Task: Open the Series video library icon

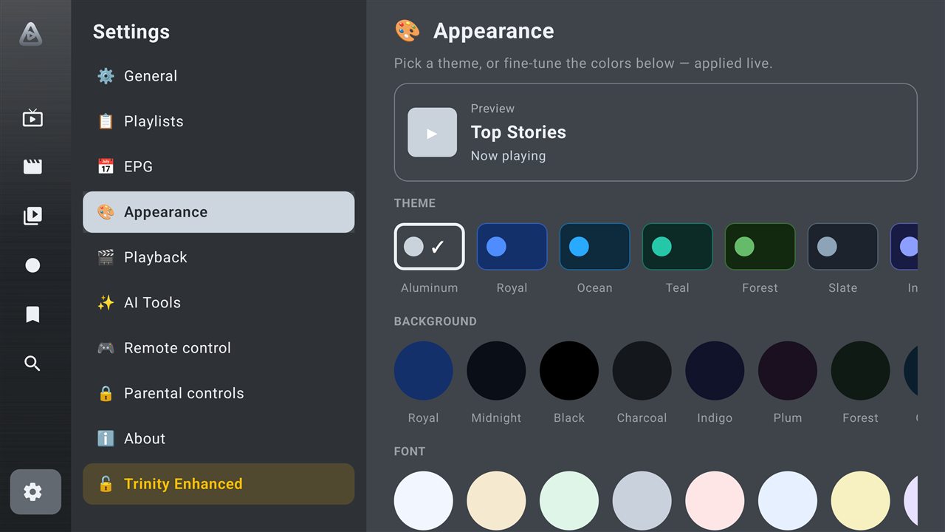Action: 32,216
